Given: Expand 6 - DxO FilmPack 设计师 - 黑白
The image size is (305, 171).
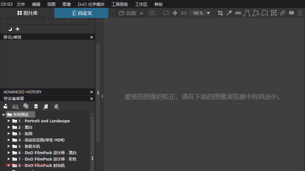Looking at the screenshot, I should [x=9, y=153].
